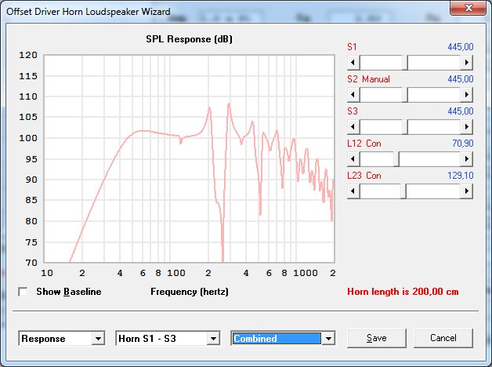Click the L23 Con slider thumb
The width and height of the screenshot is (492, 367).
click(x=403, y=191)
